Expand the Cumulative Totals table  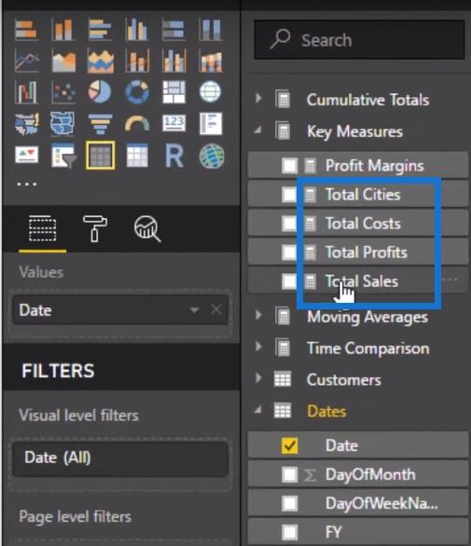point(258,99)
